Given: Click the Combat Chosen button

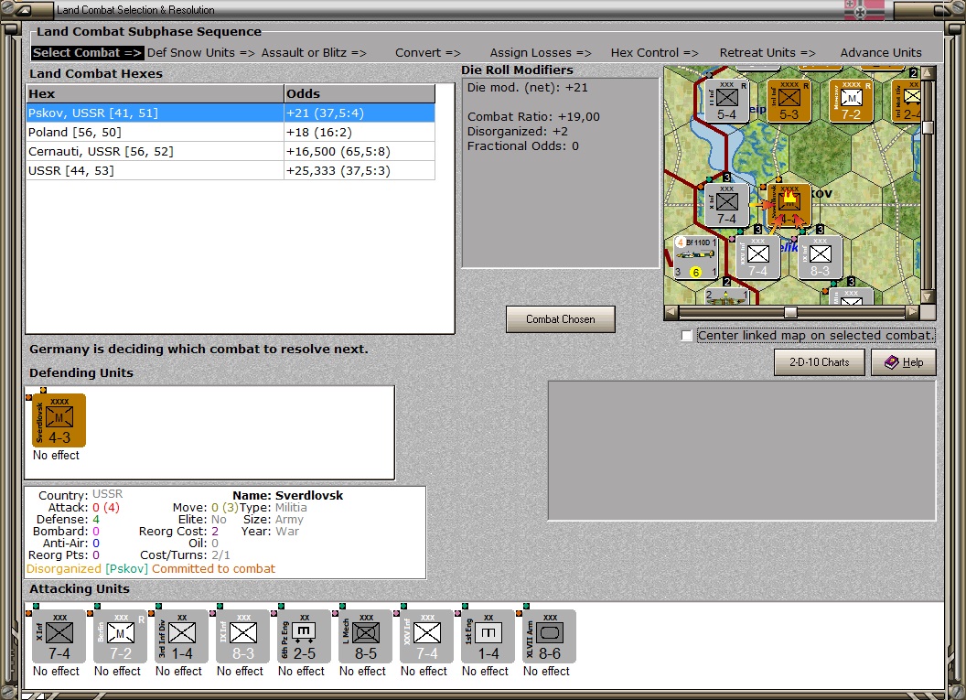Looking at the screenshot, I should (561, 319).
